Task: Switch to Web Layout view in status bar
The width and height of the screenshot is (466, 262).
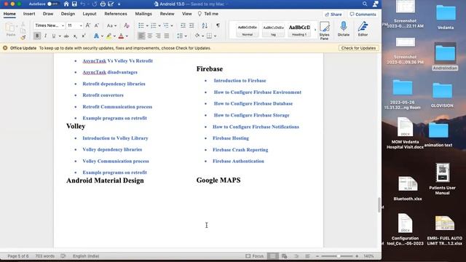Action: click(285, 255)
